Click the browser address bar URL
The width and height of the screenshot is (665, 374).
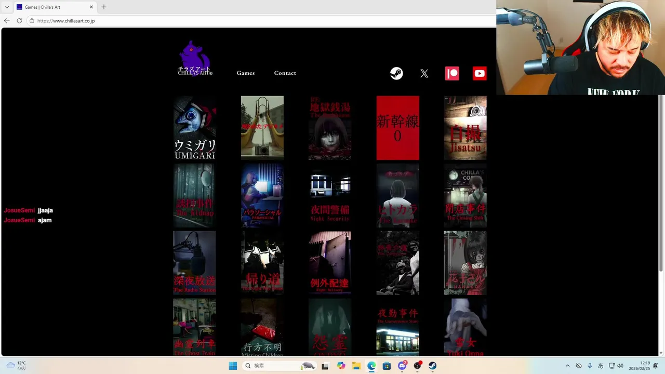(x=66, y=21)
